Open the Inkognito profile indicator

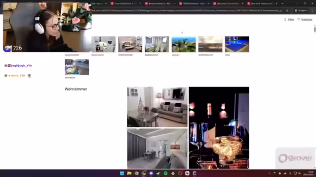click(x=301, y=10)
